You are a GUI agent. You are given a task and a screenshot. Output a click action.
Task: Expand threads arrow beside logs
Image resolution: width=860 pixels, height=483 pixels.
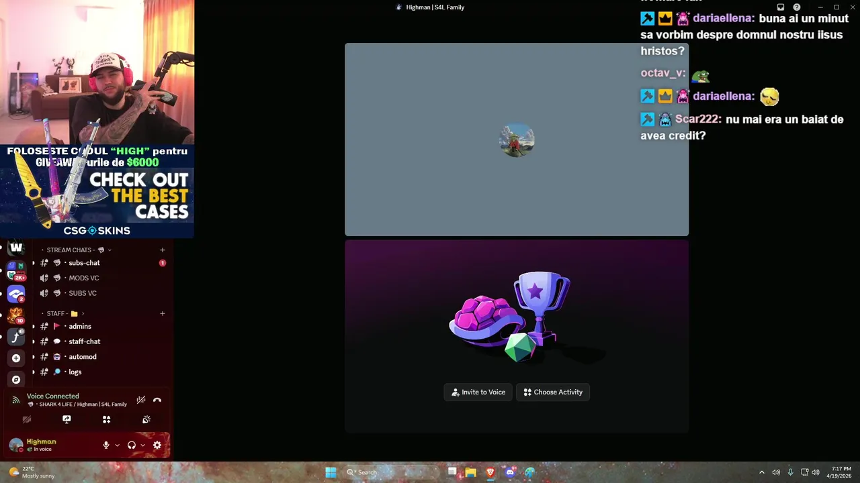(x=34, y=372)
